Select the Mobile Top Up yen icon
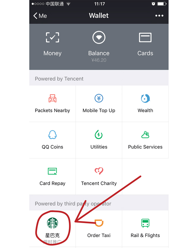 (99, 98)
